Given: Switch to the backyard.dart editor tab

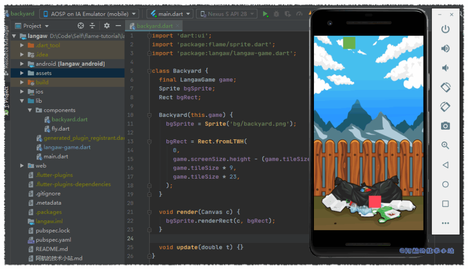Looking at the screenshot, I should (x=154, y=26).
